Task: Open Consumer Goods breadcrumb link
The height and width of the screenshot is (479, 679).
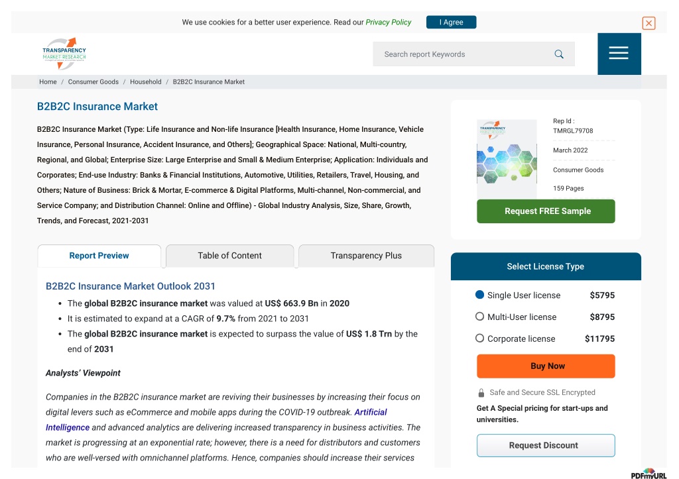Action: 93,81
